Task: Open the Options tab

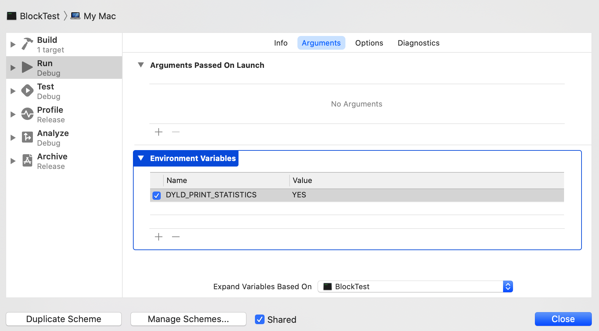Action: (369, 43)
